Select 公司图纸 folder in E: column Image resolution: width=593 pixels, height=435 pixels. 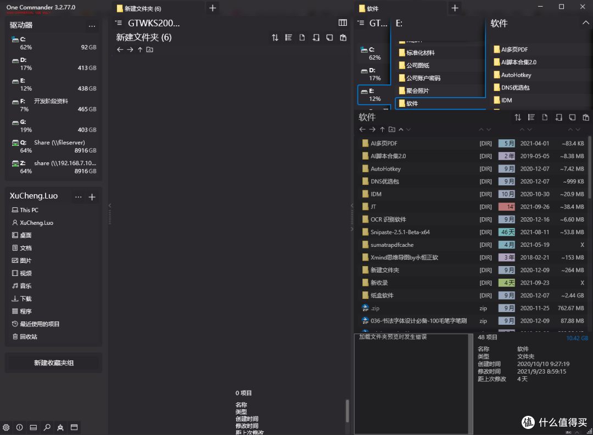(x=440, y=65)
